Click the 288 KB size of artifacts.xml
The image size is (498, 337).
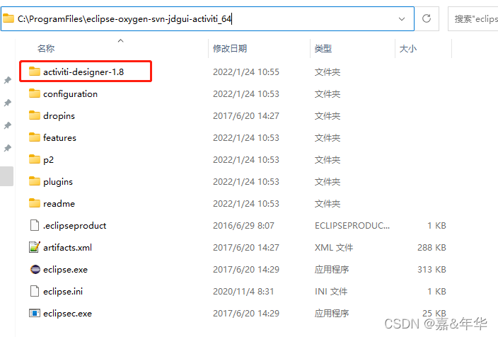(x=432, y=247)
